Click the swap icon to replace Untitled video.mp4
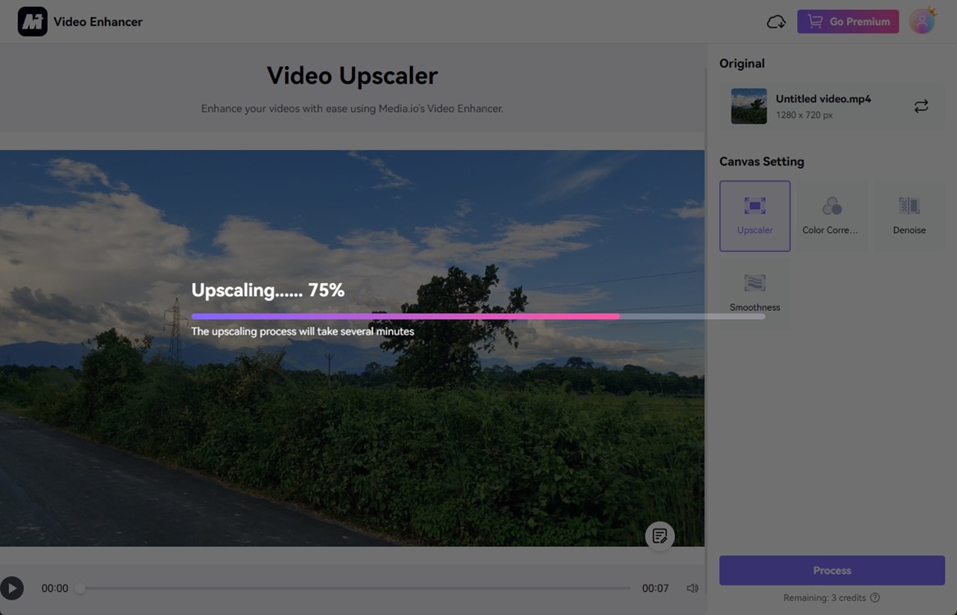This screenshot has width=957, height=615. (x=921, y=106)
